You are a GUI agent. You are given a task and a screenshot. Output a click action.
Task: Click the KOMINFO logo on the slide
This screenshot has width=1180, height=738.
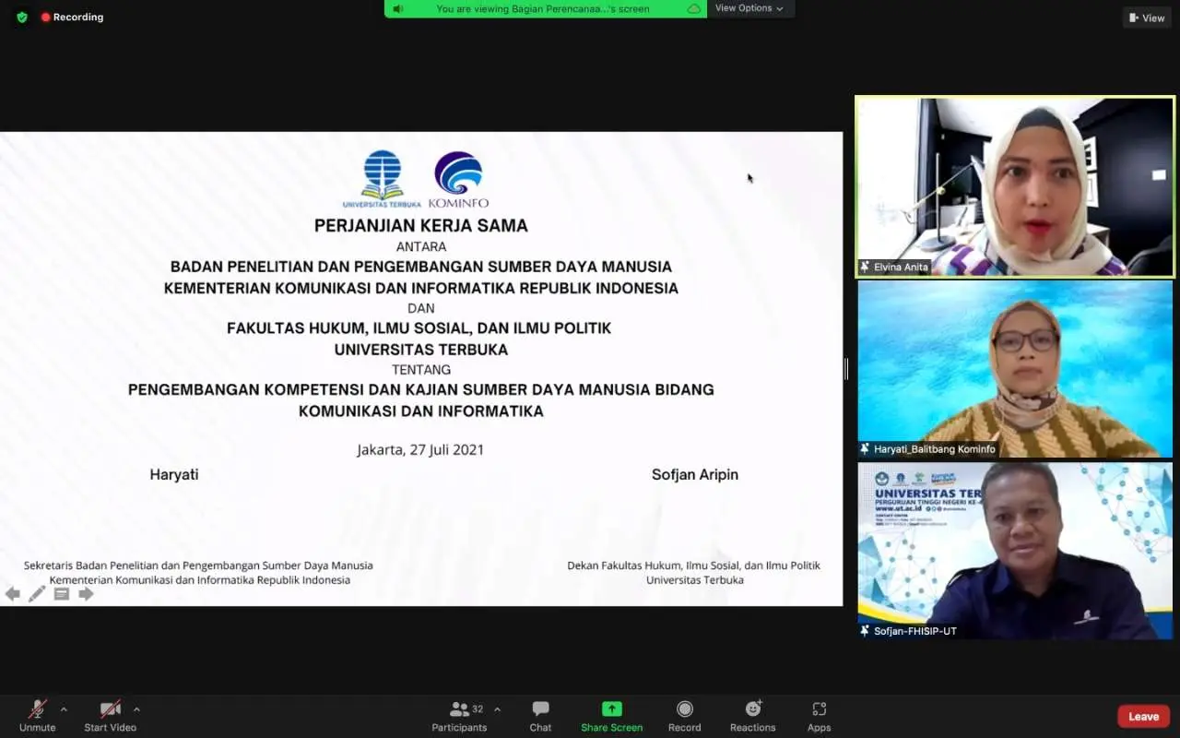coord(458,180)
